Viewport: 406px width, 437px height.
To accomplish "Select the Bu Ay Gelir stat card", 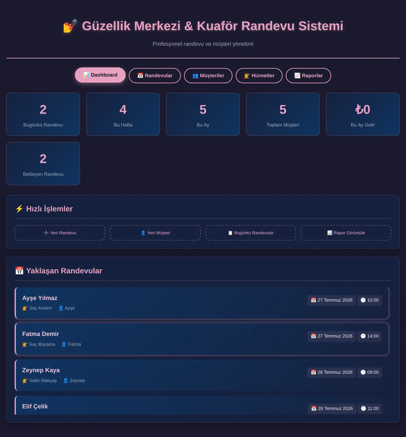I will point(363,114).
